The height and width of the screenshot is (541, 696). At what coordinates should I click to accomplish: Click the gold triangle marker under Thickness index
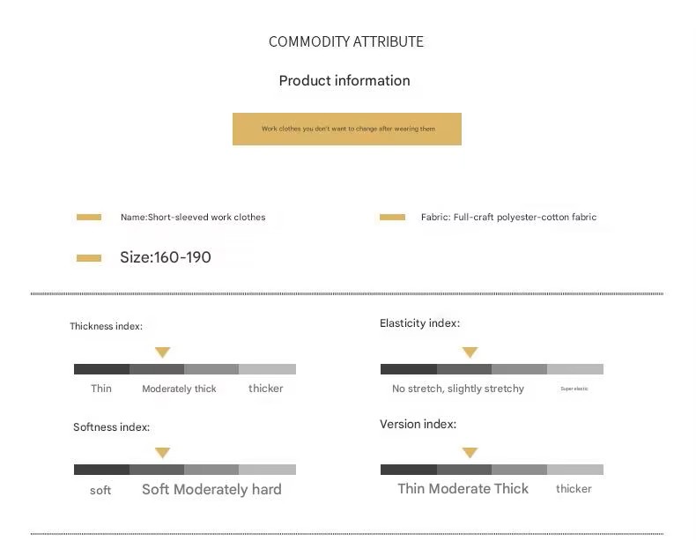click(x=162, y=352)
